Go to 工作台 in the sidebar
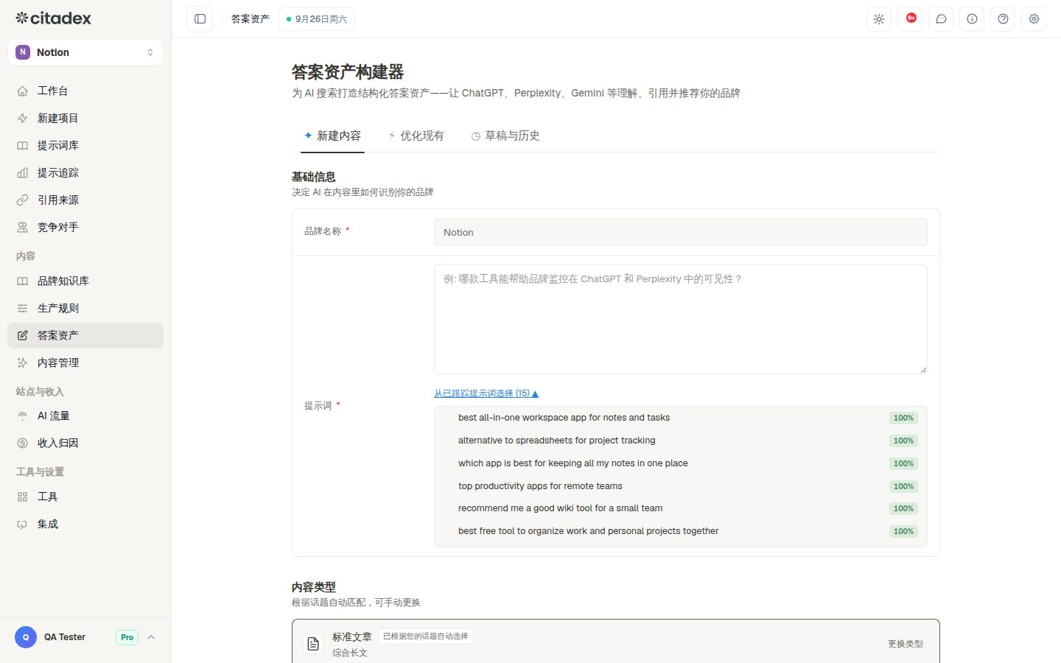This screenshot has height=663, width=1061. point(85,91)
